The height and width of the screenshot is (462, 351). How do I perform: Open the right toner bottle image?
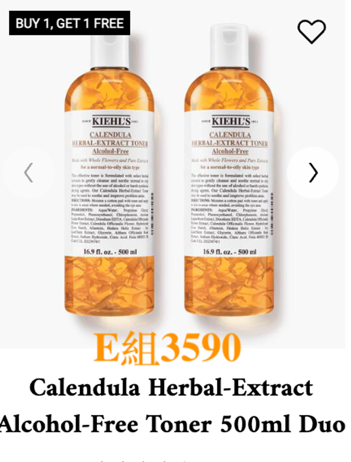pos(230,172)
